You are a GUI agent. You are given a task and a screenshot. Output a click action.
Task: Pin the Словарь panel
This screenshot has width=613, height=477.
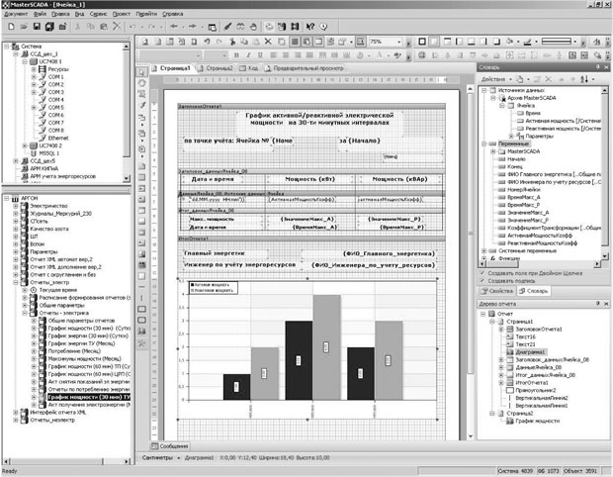[598, 67]
